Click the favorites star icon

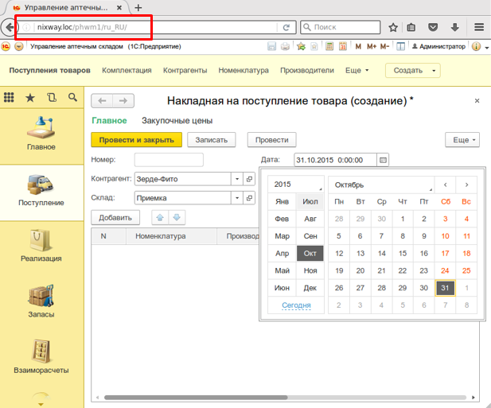pyautogui.click(x=30, y=98)
